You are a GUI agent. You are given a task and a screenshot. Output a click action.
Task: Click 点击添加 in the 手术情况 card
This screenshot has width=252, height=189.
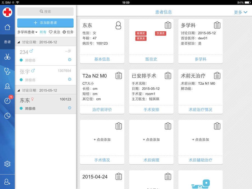pyautogui.click(x=102, y=139)
